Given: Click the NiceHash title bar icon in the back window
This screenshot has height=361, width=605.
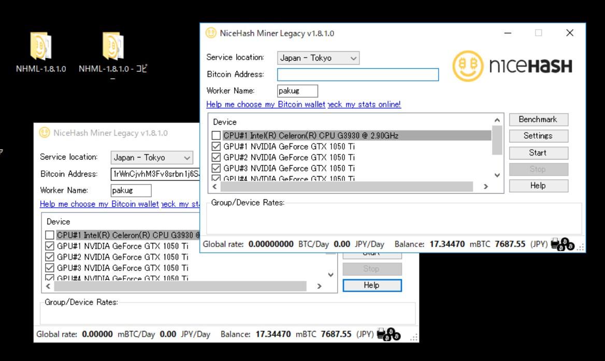Looking at the screenshot, I should click(45, 133).
